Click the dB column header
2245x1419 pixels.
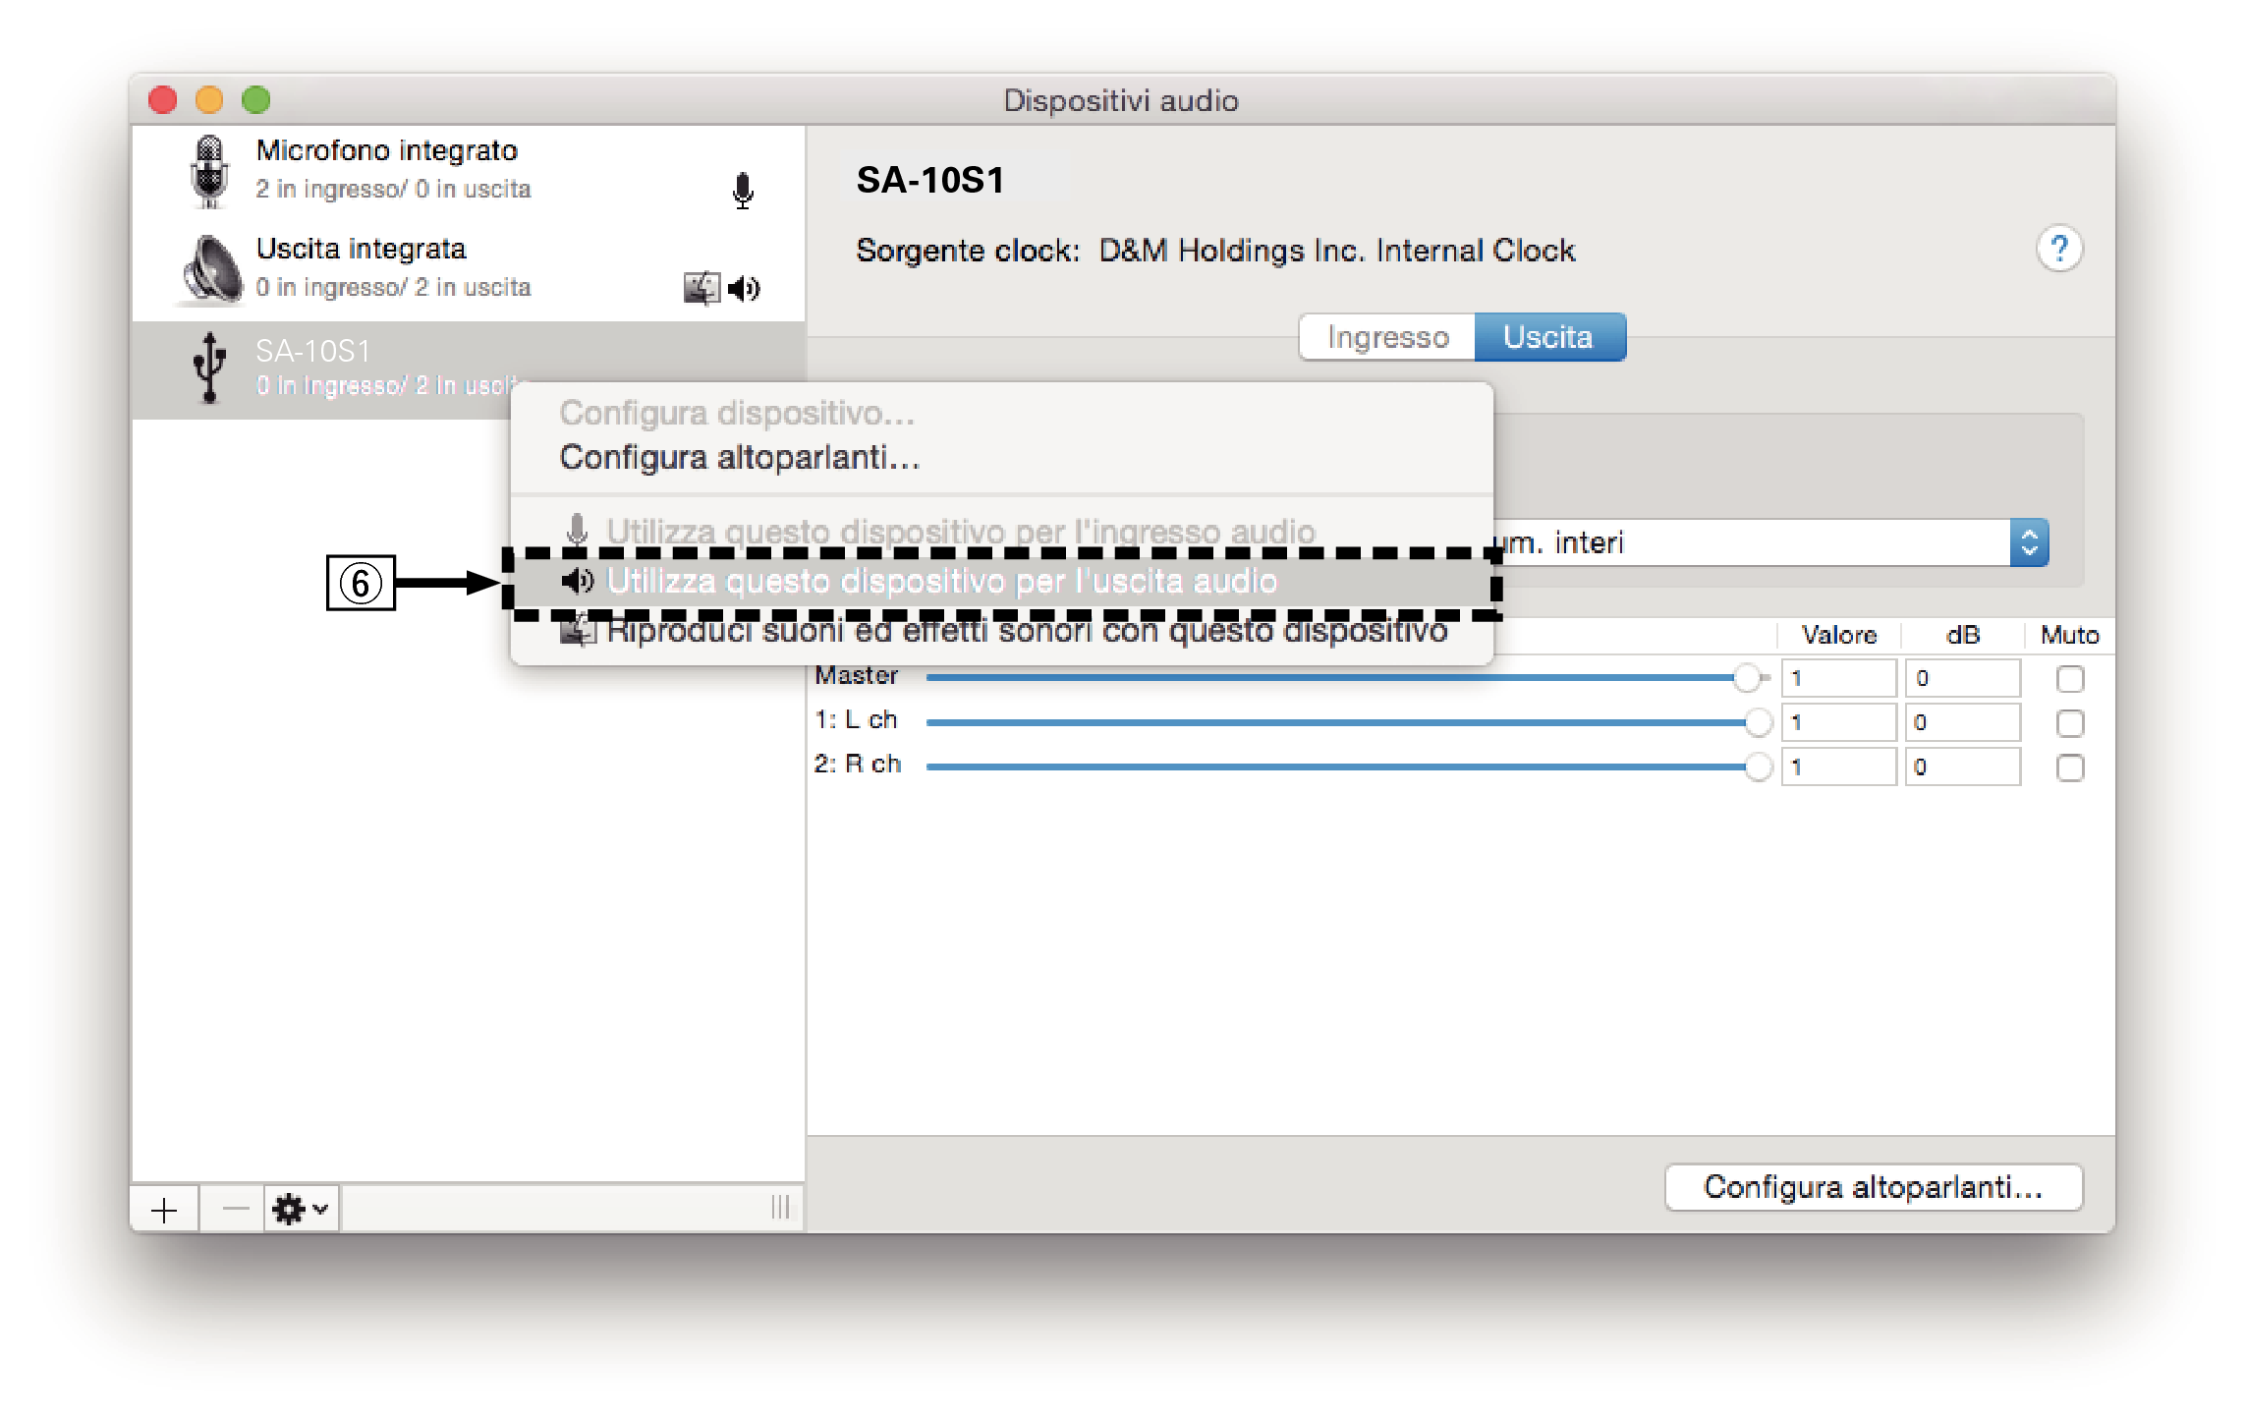1962,635
